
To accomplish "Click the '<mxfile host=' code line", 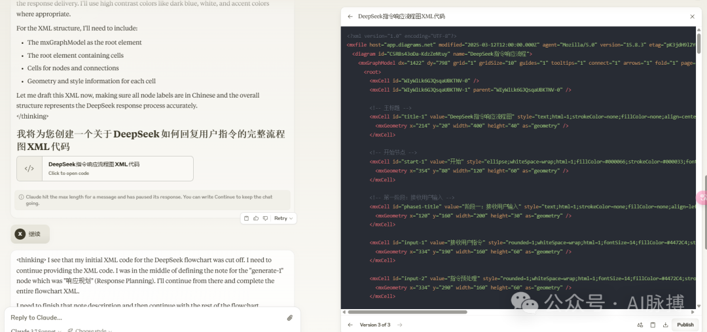I will point(521,45).
